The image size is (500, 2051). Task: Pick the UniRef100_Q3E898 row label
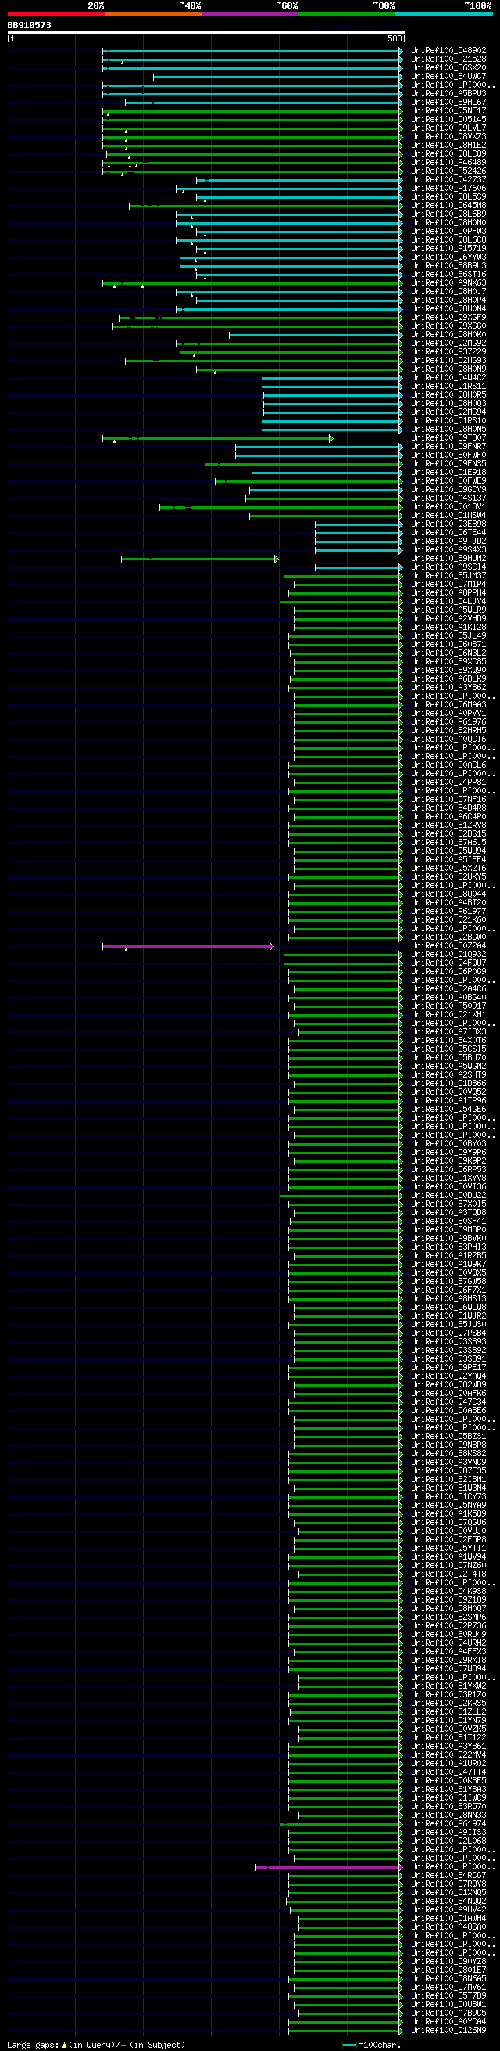click(x=448, y=525)
